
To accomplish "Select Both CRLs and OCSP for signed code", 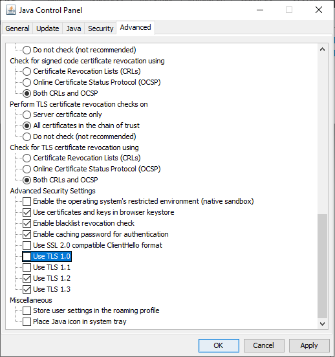I will coord(27,93).
